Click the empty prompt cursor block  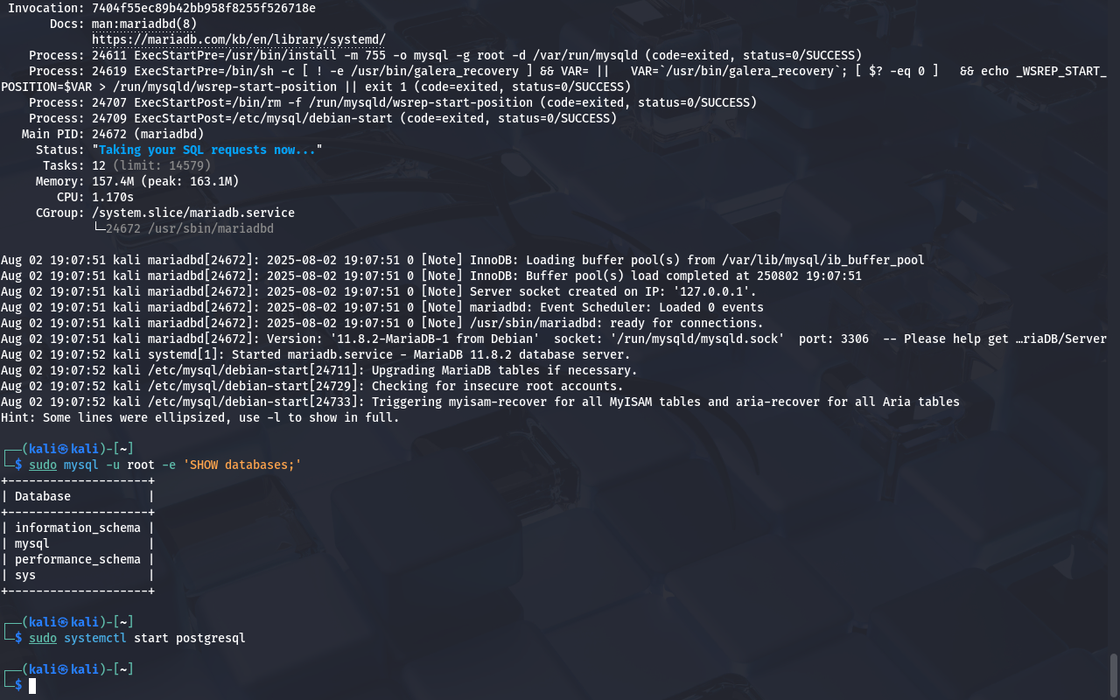click(x=32, y=685)
